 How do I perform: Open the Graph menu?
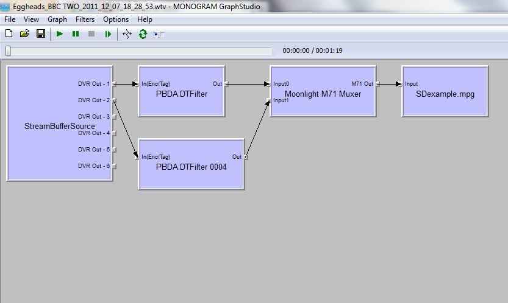coord(57,19)
